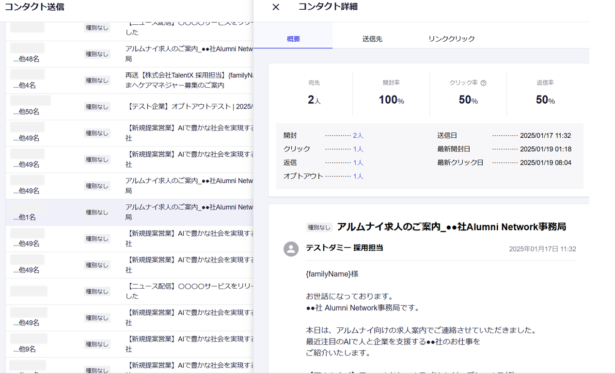This screenshot has height=374, width=615.
Task: Open the リンククリック tab
Action: [x=451, y=39]
